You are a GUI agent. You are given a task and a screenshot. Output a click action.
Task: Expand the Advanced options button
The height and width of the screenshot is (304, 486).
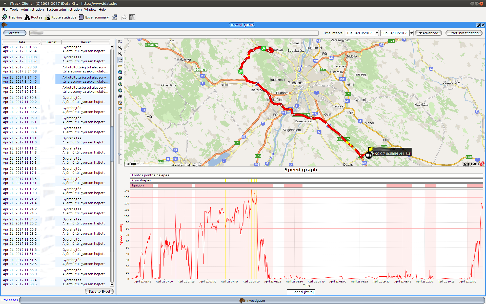[x=429, y=33]
